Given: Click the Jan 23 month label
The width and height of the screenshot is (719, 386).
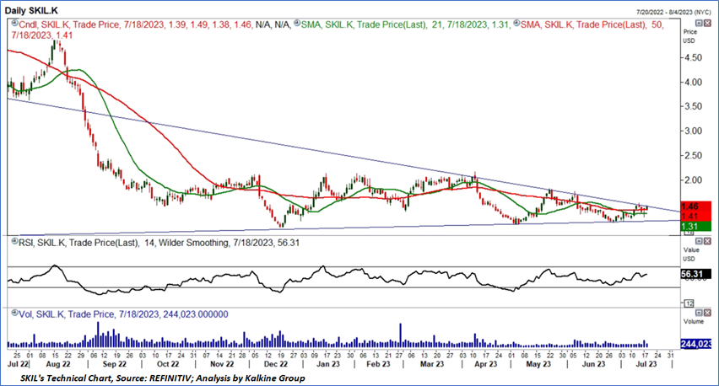Looking at the screenshot, I should [x=328, y=364].
